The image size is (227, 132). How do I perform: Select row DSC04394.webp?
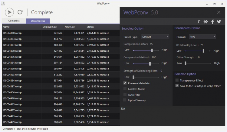point(61,80)
